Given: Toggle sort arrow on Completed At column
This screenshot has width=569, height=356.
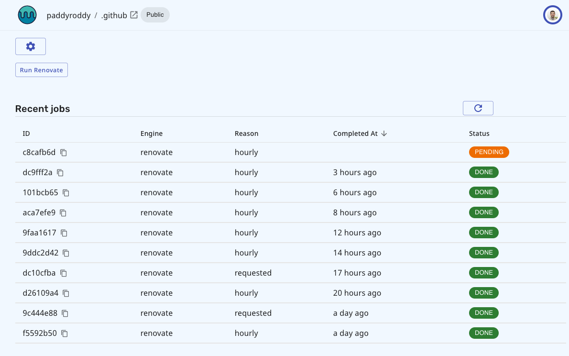Looking at the screenshot, I should pos(384,133).
